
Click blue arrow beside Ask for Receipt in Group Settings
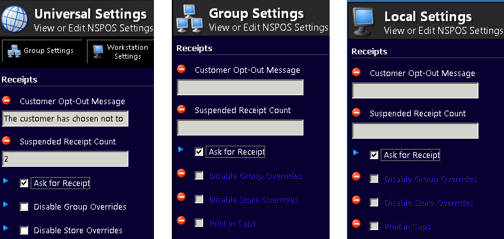pyautogui.click(x=181, y=150)
